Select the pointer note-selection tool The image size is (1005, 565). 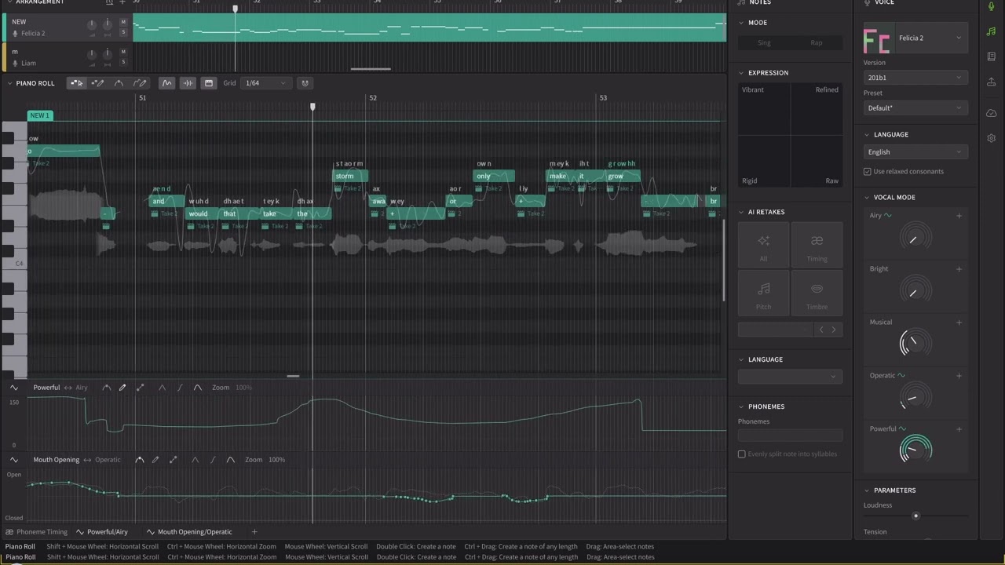click(76, 83)
